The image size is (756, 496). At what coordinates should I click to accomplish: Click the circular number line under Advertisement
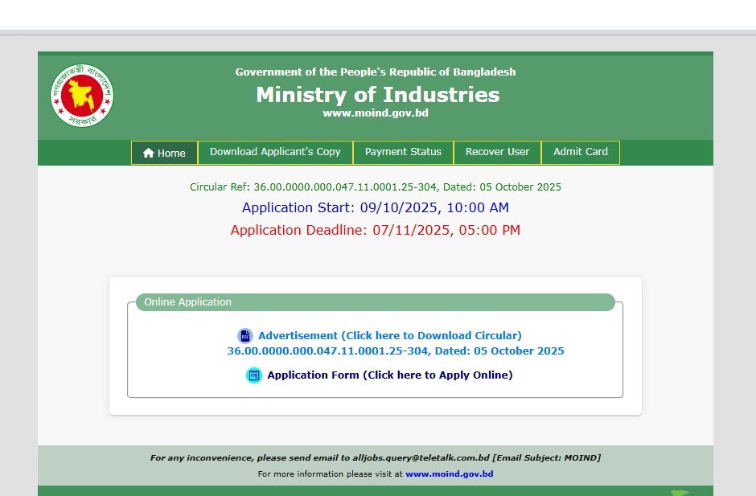395,351
